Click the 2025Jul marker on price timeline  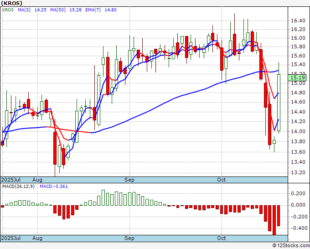click(x=11, y=180)
